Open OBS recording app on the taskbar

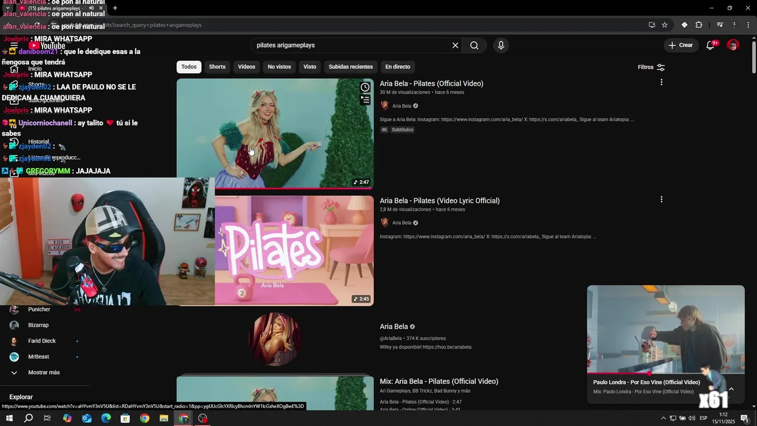(203, 418)
